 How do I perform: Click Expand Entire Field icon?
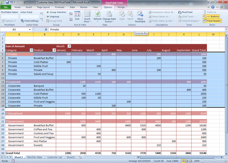(42, 14)
